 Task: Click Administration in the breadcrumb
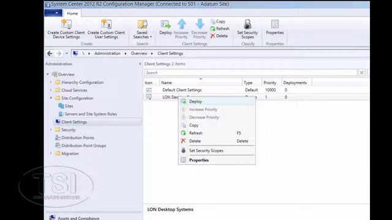(108, 53)
